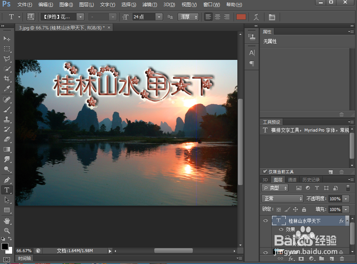
Task: Select the Hand tool
Action: coord(7,221)
